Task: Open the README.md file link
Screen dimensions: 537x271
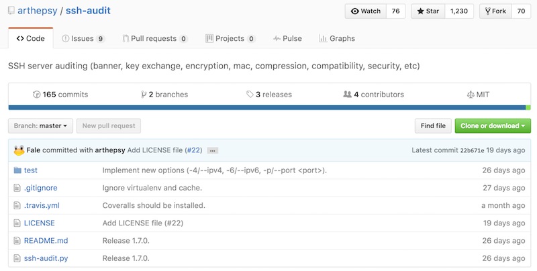Action: [x=46, y=240]
